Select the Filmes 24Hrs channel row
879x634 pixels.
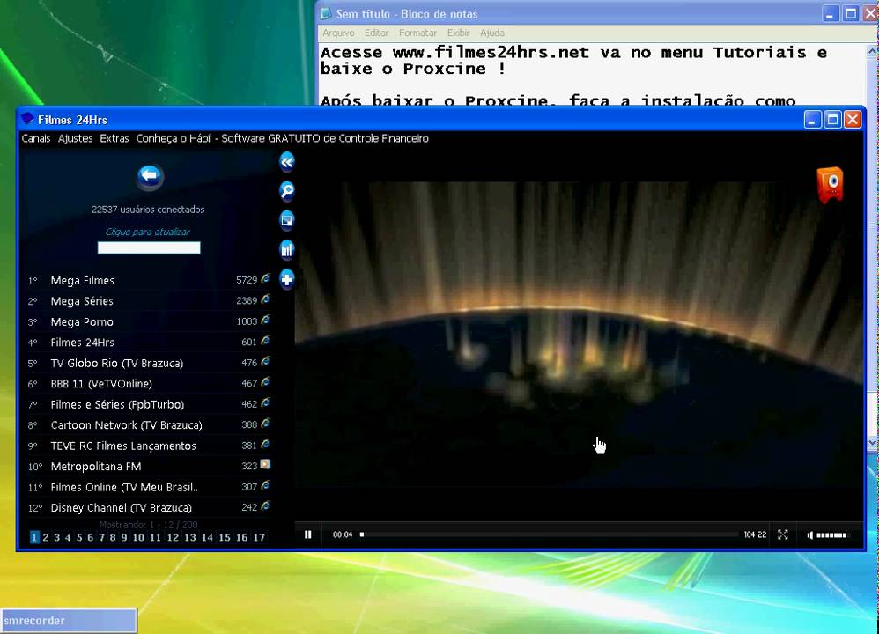click(x=149, y=343)
